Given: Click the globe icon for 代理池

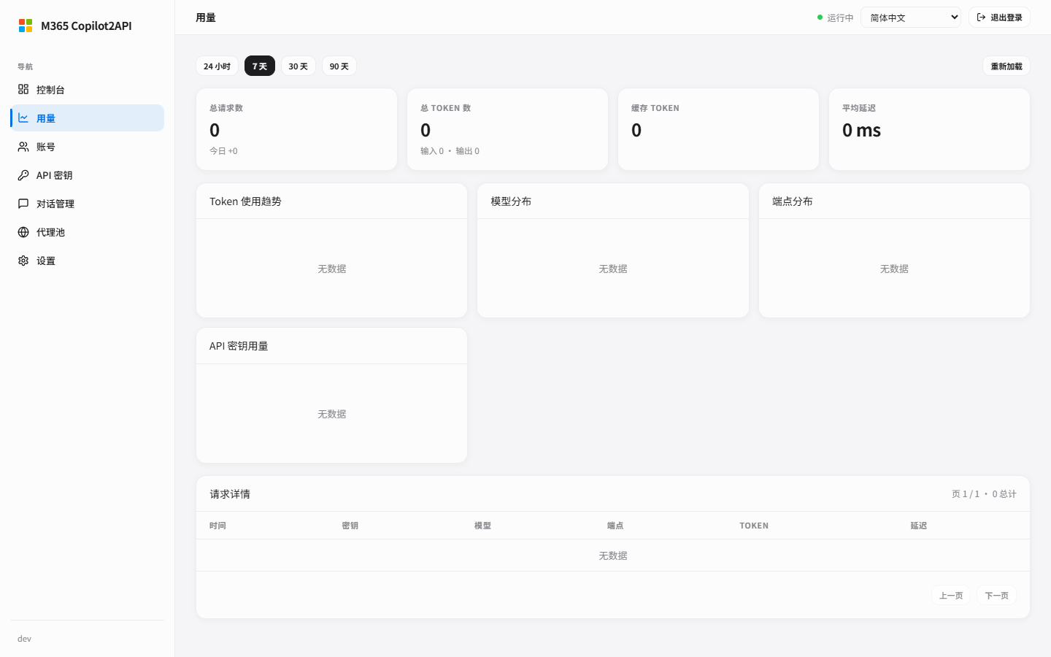Looking at the screenshot, I should (x=23, y=231).
